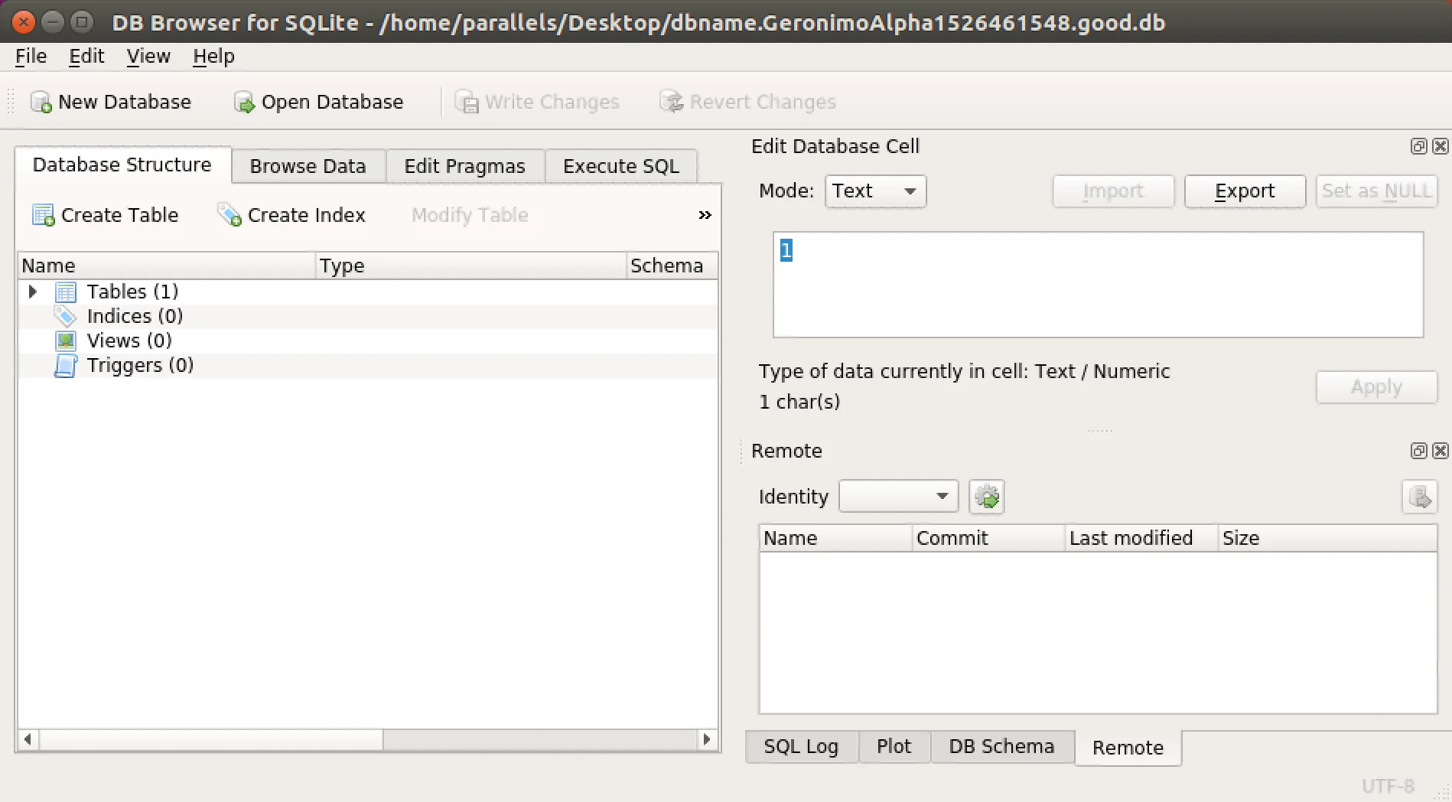Image resolution: width=1452 pixels, height=802 pixels.
Task: Switch to the Execute SQL tab
Action: click(621, 166)
